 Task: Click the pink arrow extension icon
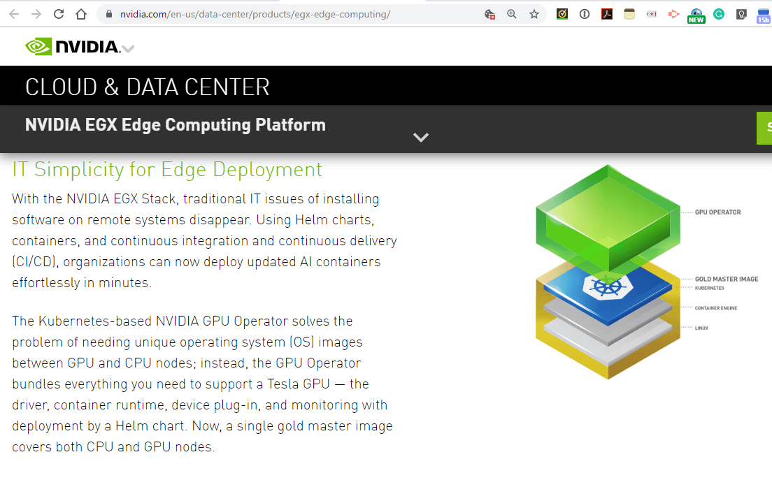coord(673,14)
